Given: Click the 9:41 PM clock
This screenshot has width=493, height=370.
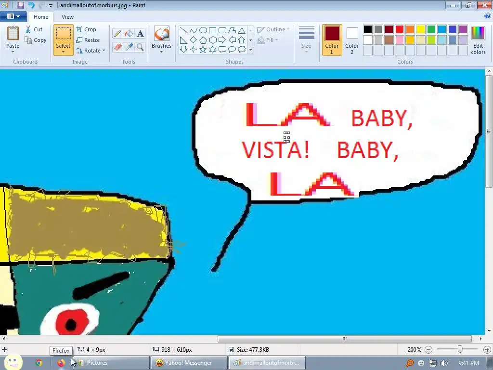Looking at the screenshot, I should 468,363.
